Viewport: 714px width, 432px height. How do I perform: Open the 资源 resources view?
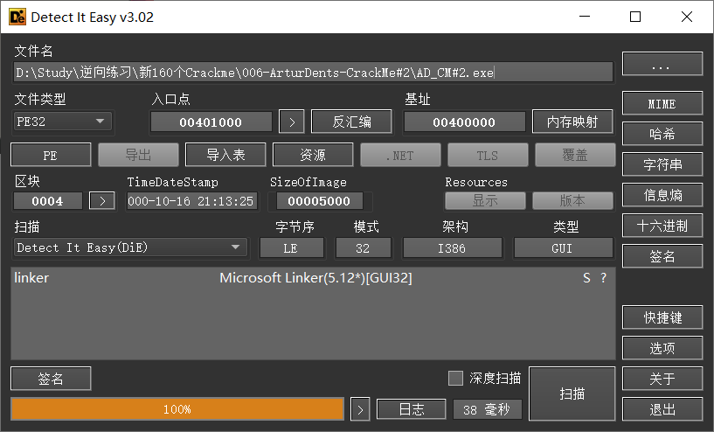[x=313, y=155]
